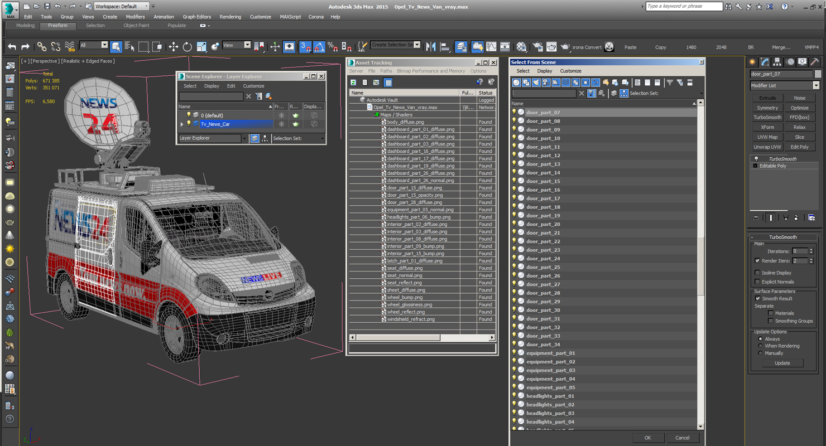Click OK in Select From Scene
826x446 pixels.
point(647,438)
